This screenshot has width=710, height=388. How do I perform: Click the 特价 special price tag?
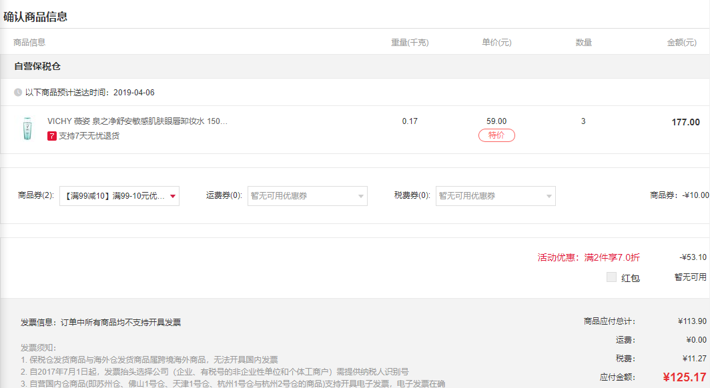click(496, 135)
